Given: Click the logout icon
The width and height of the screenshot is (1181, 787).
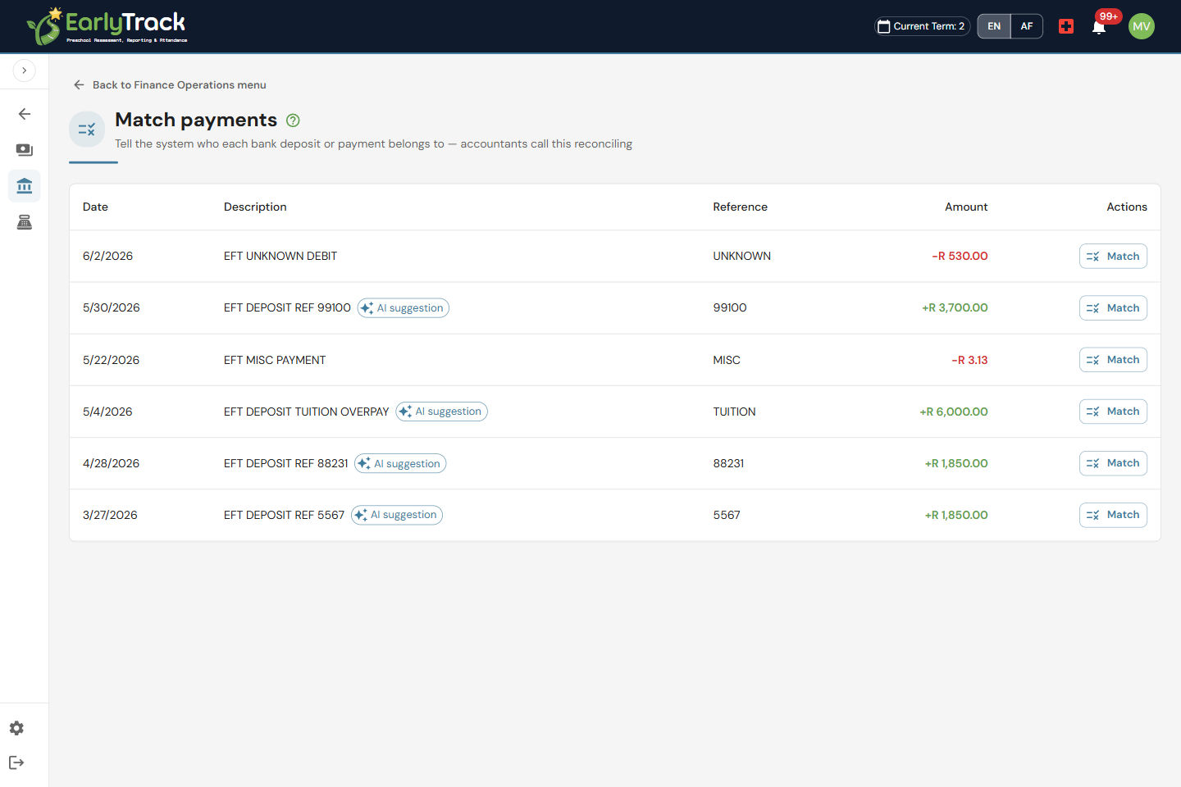Looking at the screenshot, I should [16, 762].
